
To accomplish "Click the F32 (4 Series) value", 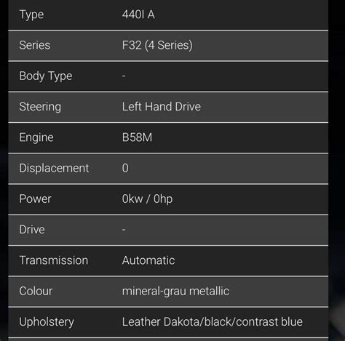I will click(157, 45).
